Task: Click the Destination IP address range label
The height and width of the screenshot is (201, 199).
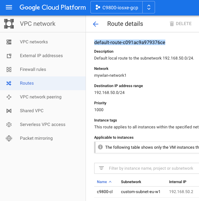Action: click(119, 86)
